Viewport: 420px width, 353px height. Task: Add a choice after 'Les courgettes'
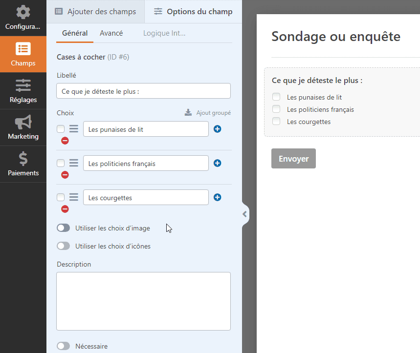click(217, 197)
